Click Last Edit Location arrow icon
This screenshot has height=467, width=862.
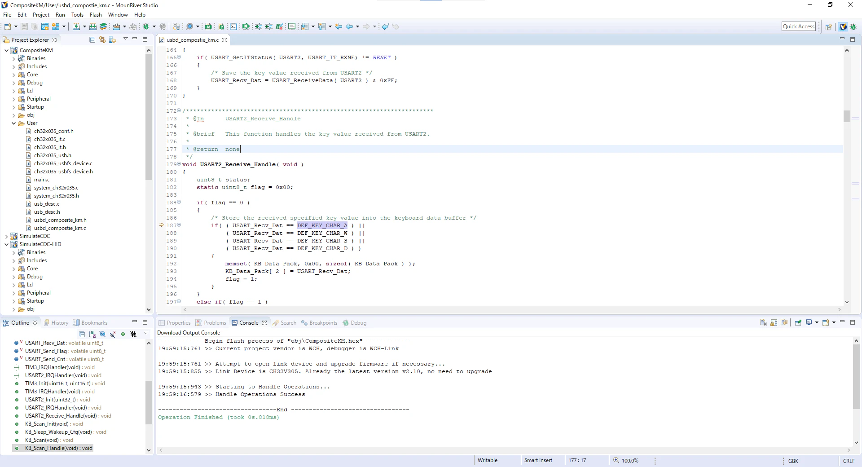pos(339,26)
